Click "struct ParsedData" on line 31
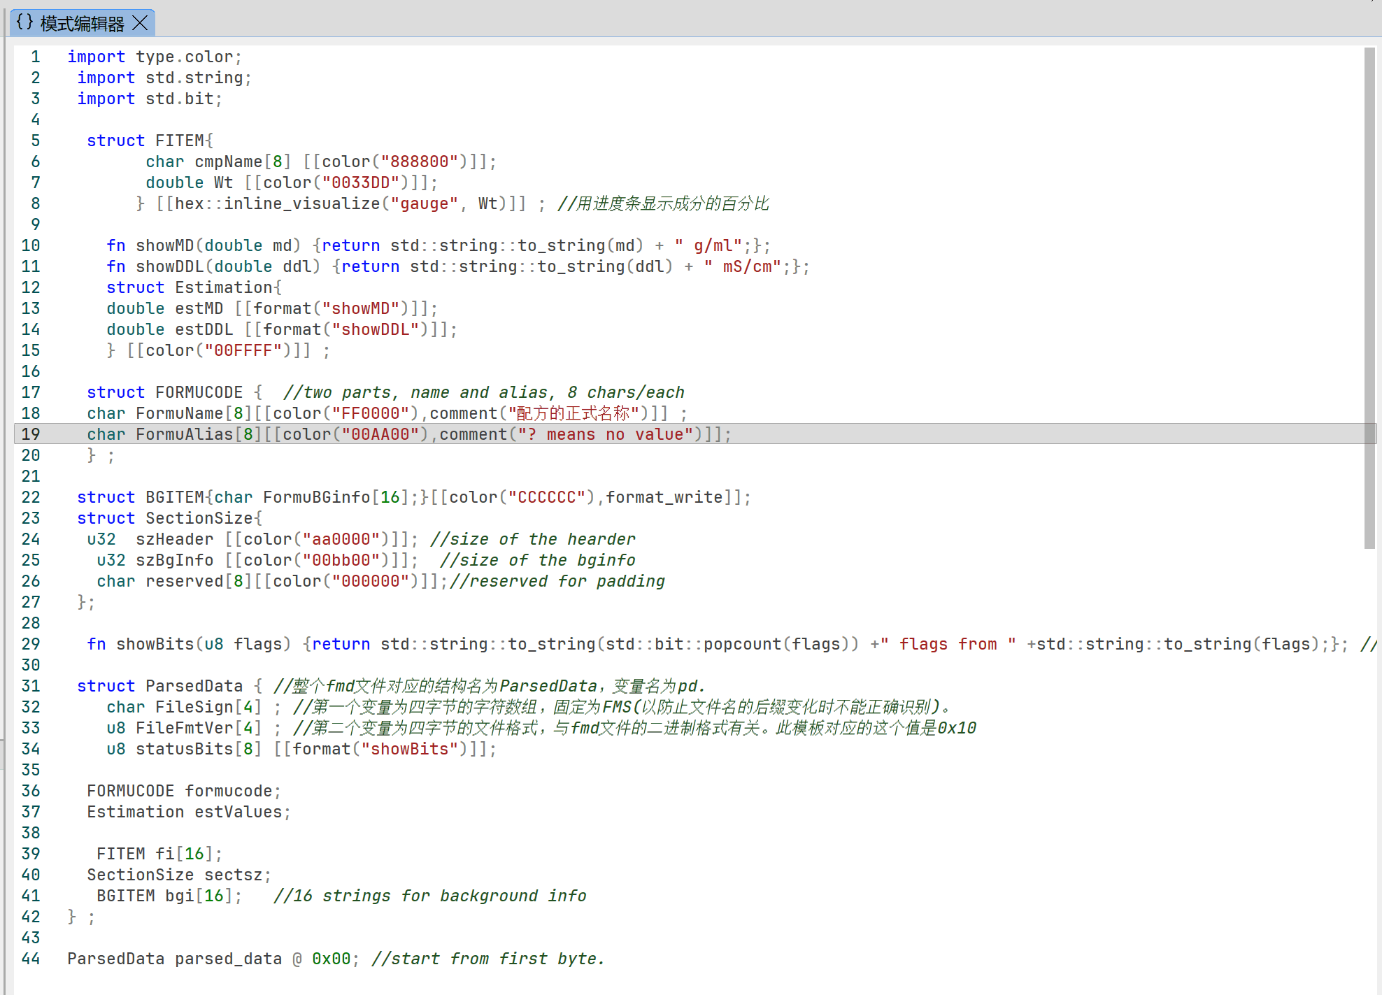The width and height of the screenshot is (1382, 995). pyautogui.click(x=159, y=686)
